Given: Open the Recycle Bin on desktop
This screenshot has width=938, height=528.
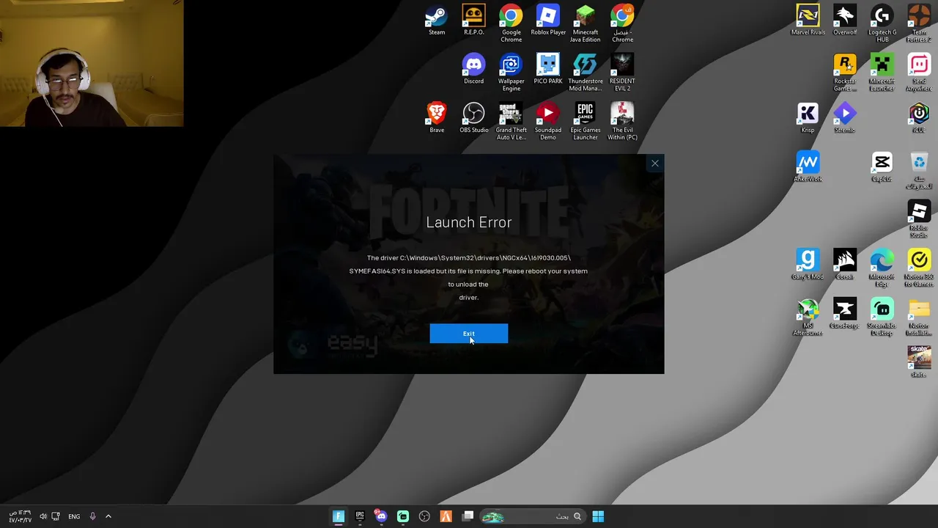Looking at the screenshot, I should point(919,171).
